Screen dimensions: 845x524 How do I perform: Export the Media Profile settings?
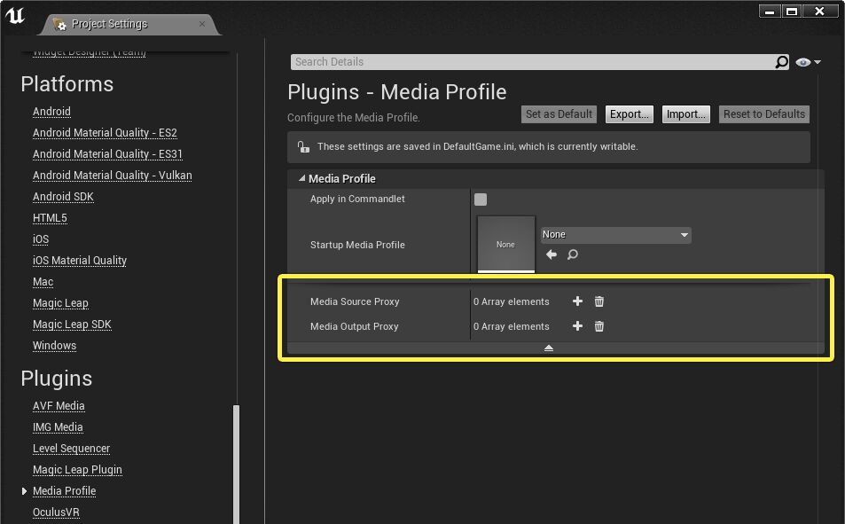pyautogui.click(x=629, y=113)
